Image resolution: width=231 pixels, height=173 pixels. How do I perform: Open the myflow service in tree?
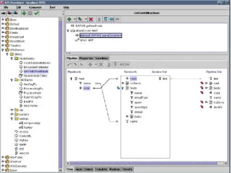tap(24, 140)
